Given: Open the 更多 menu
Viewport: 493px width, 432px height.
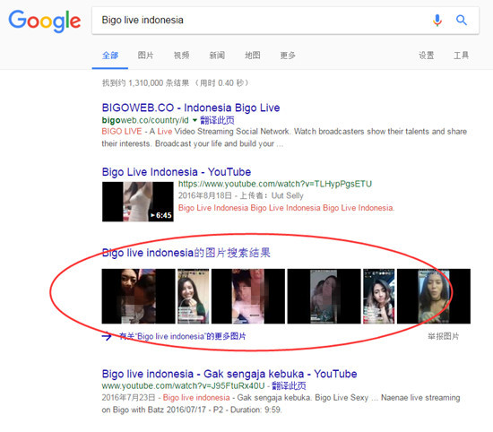Looking at the screenshot, I should [288, 56].
